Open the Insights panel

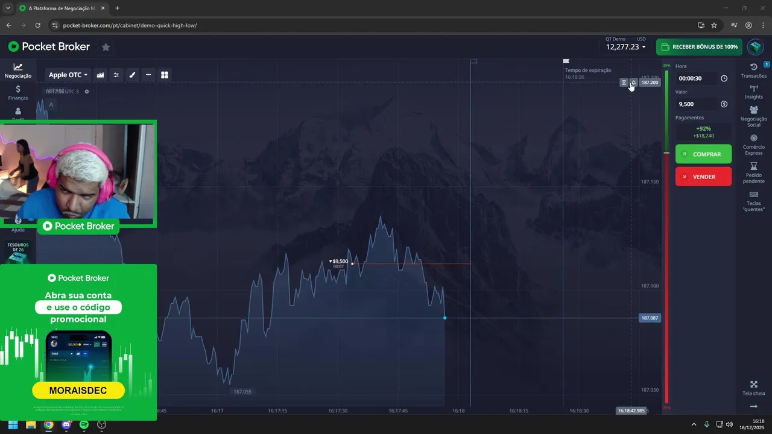point(754,92)
